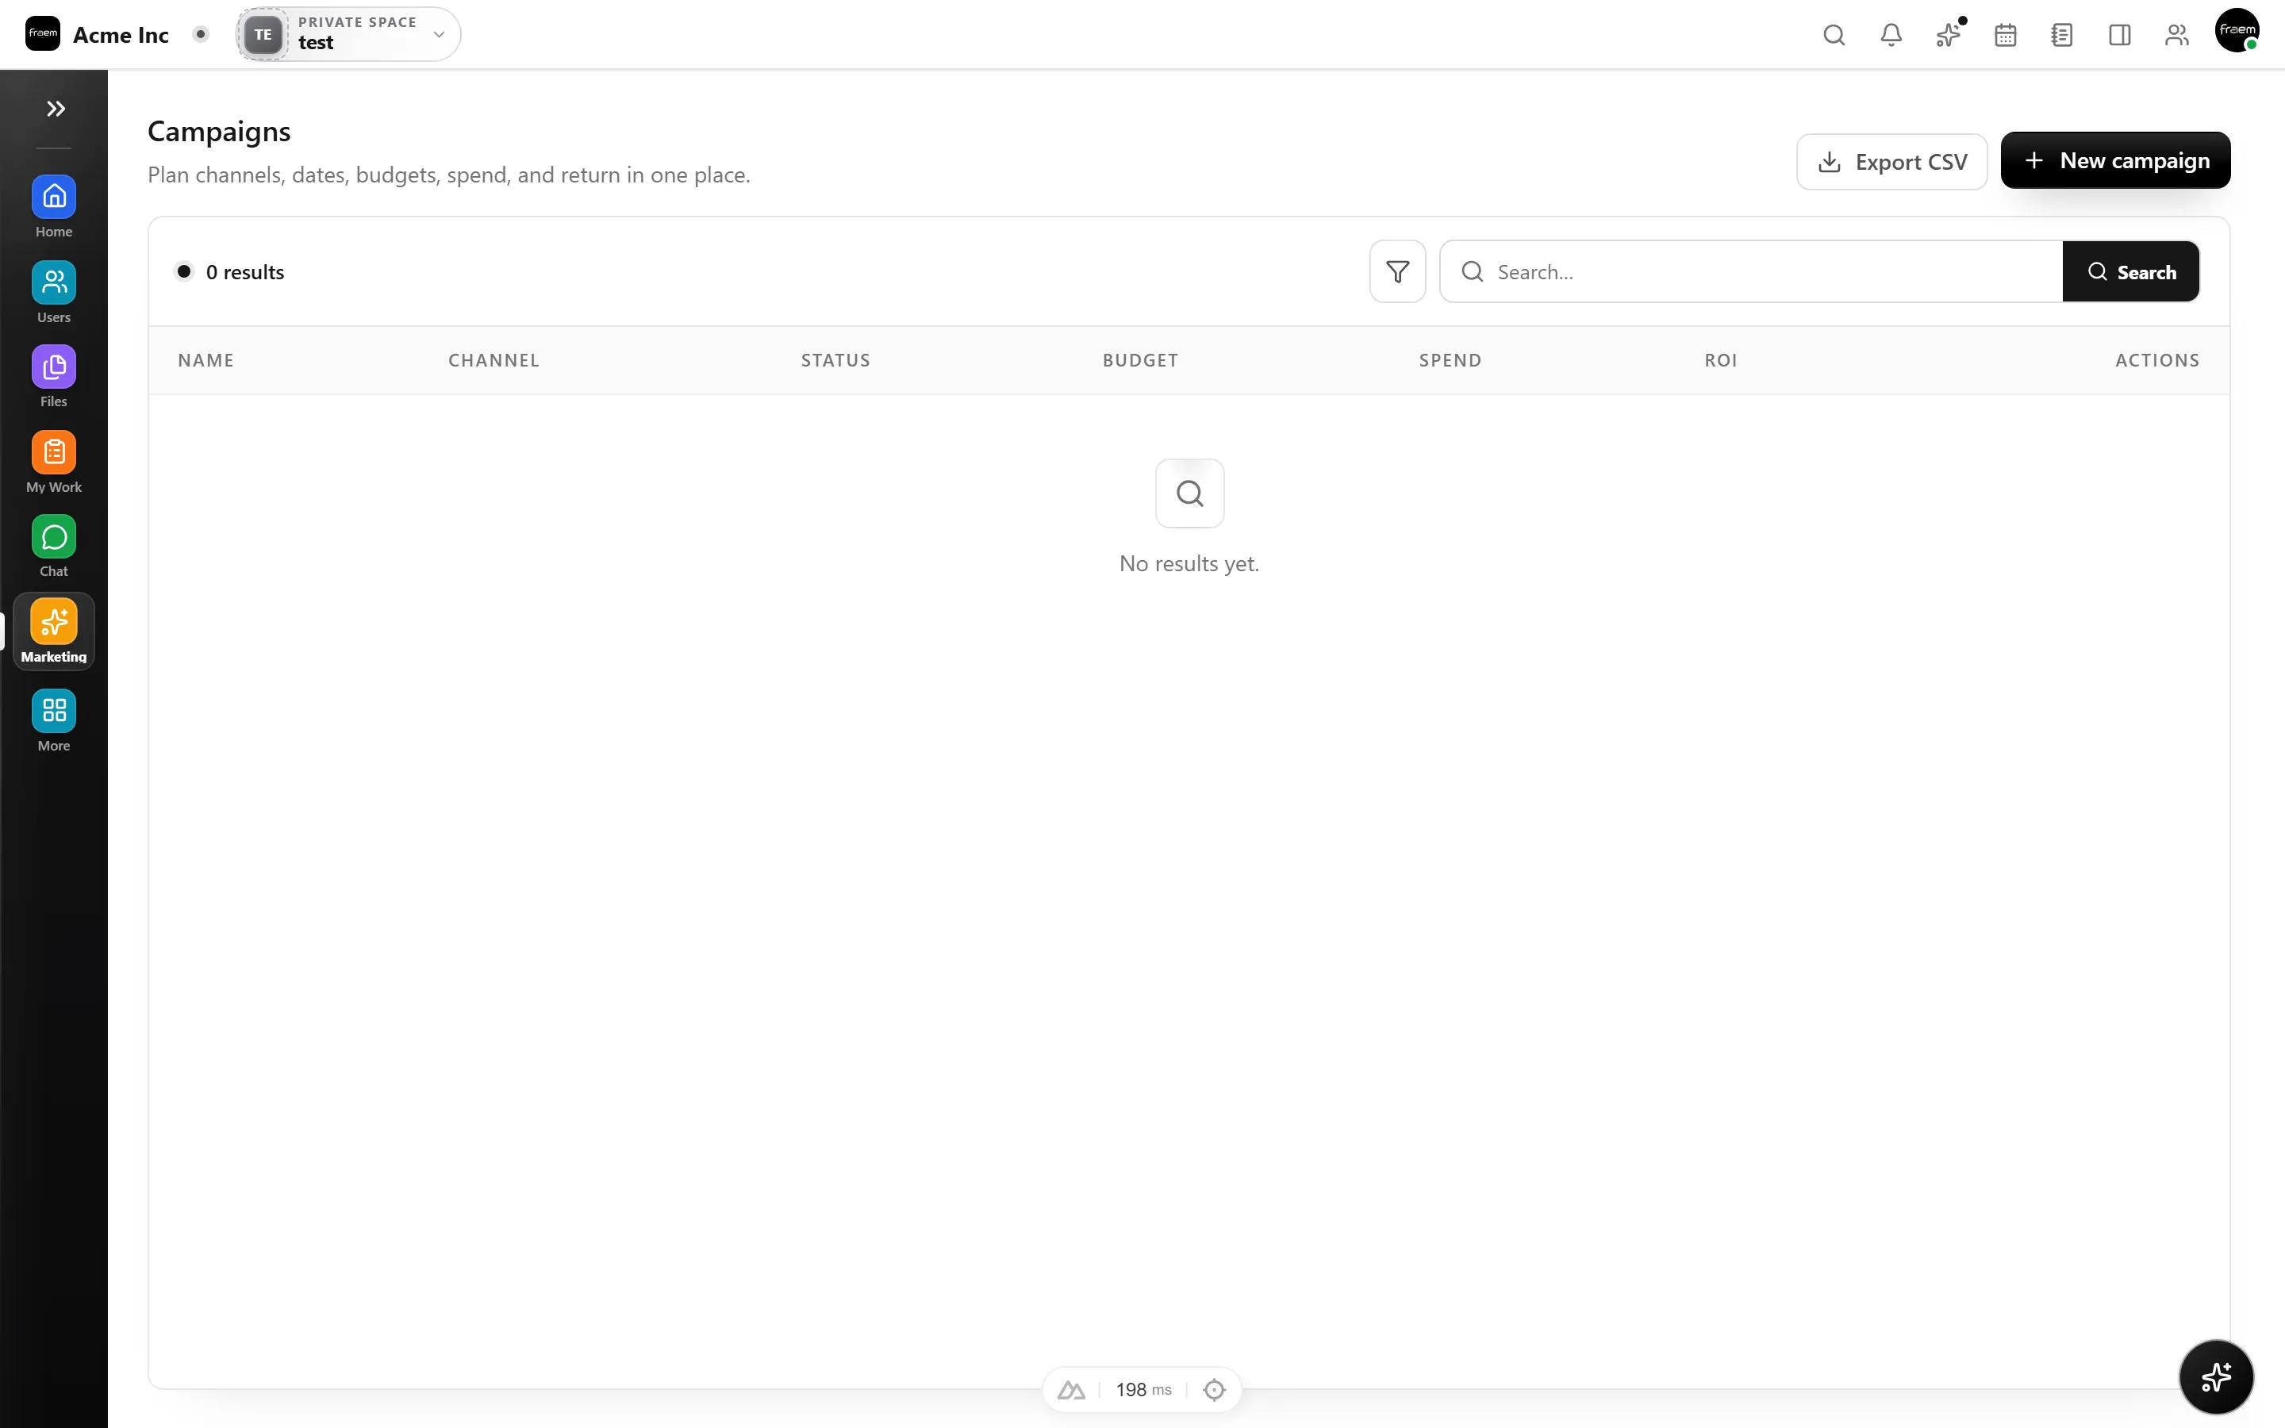
Task: Open the filter funnel button
Action: click(x=1397, y=272)
